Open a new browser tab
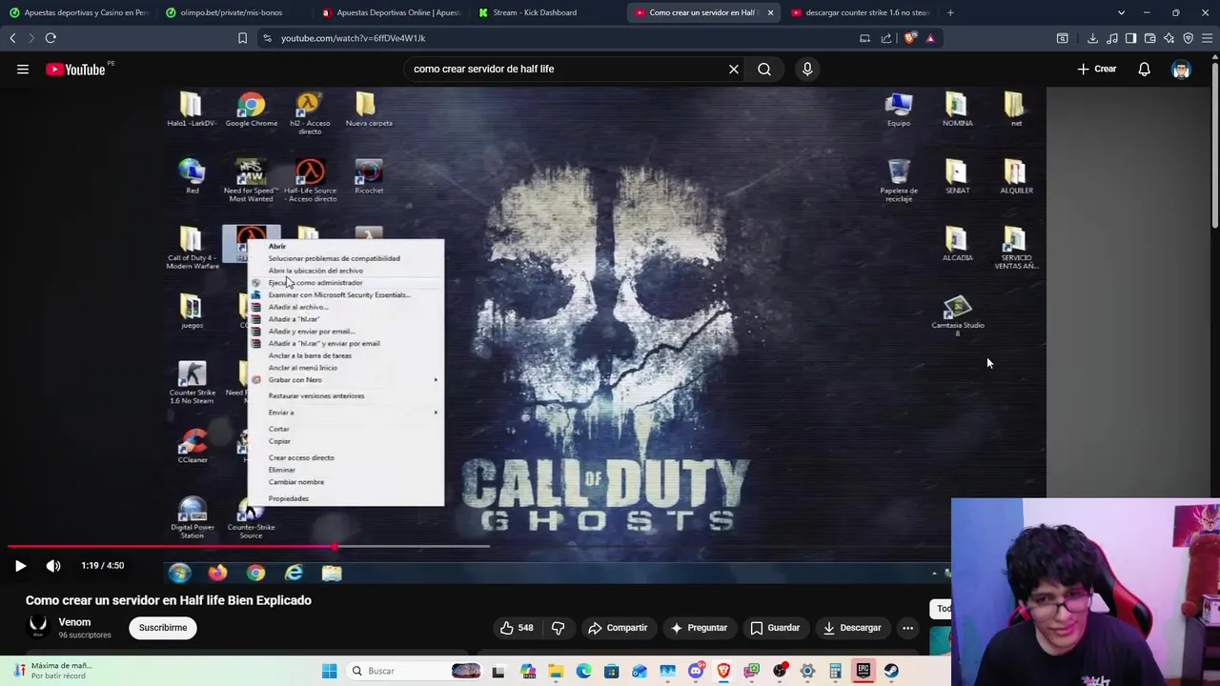 click(x=950, y=12)
